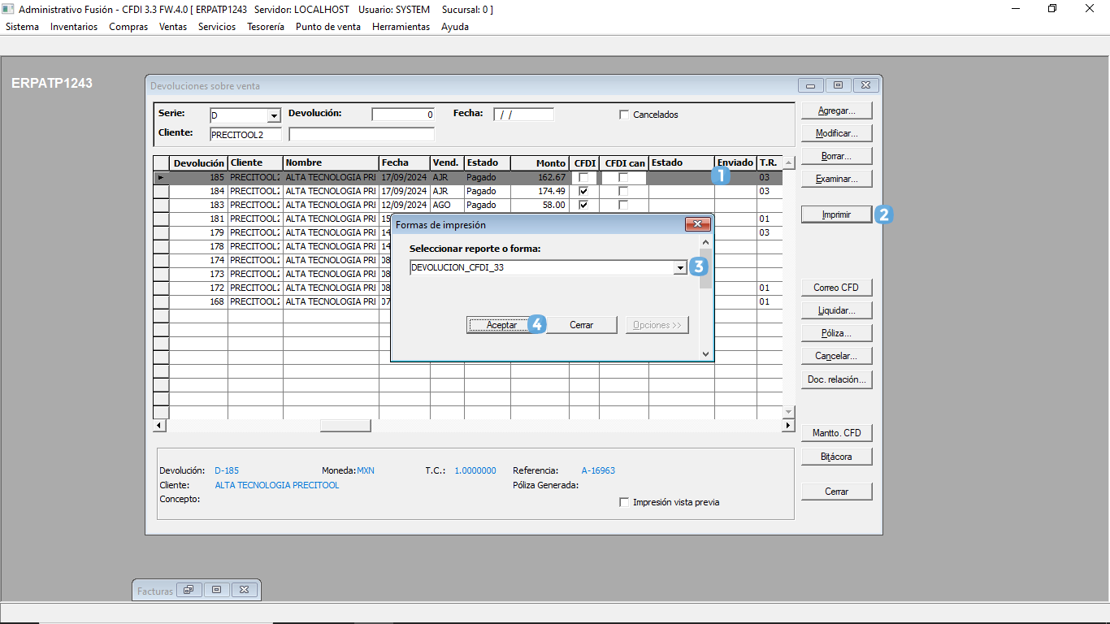Click the Fecha input field
Screen dimensions: 1110x624
coord(523,115)
